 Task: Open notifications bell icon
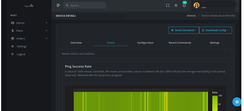[184, 5]
